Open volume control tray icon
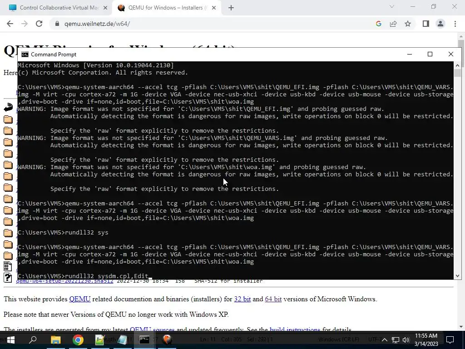Image resolution: width=465 pixels, height=349 pixels. 406,340
